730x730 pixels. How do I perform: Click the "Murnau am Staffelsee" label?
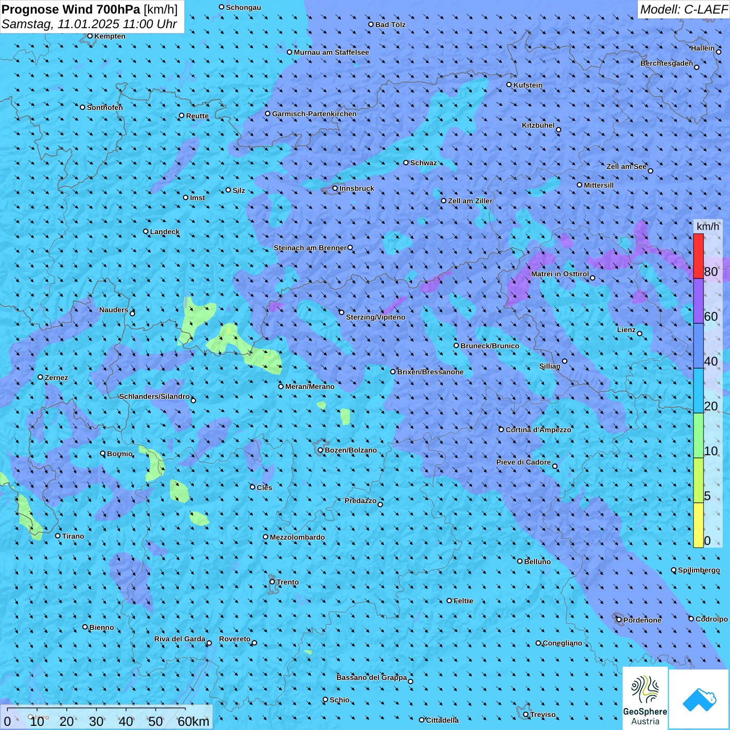point(332,52)
